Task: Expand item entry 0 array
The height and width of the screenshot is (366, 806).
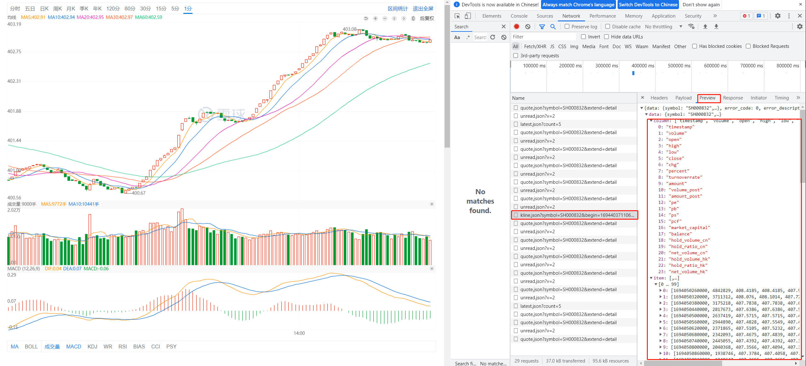Action: coord(660,290)
